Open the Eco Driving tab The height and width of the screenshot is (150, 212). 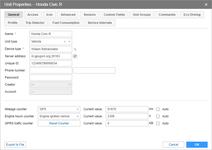(192, 15)
